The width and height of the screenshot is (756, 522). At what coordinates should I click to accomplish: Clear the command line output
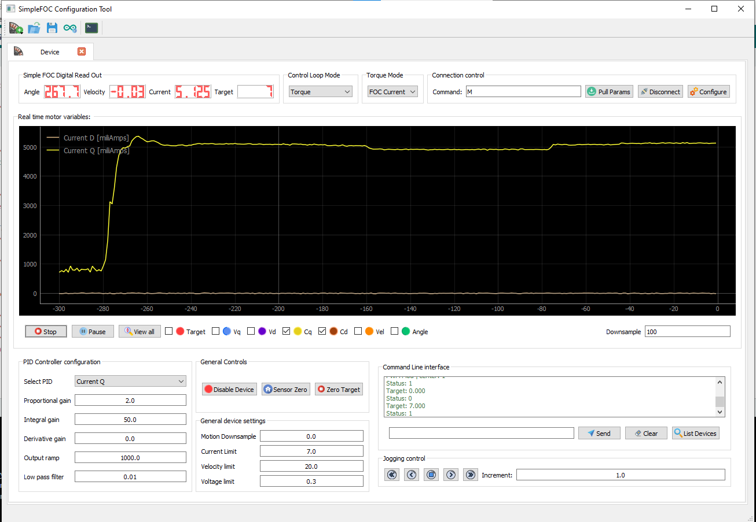(x=646, y=433)
